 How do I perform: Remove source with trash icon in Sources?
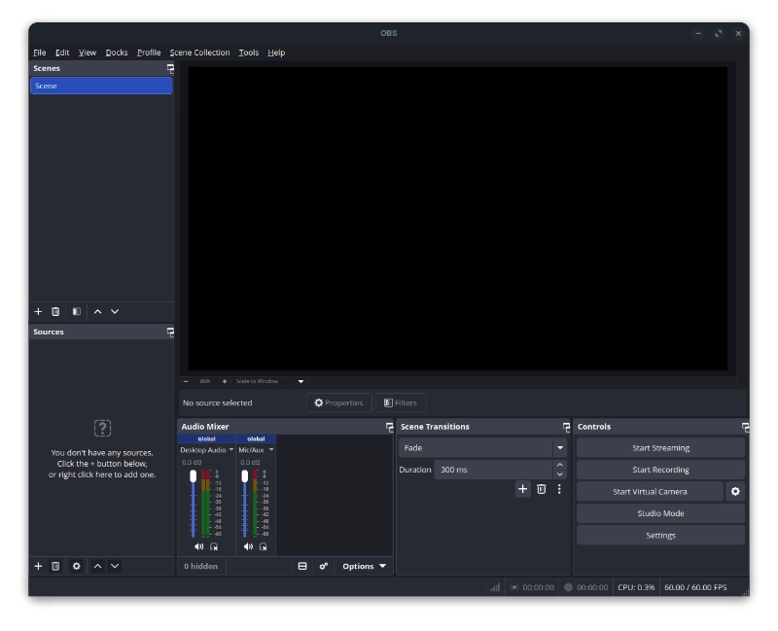click(x=55, y=566)
